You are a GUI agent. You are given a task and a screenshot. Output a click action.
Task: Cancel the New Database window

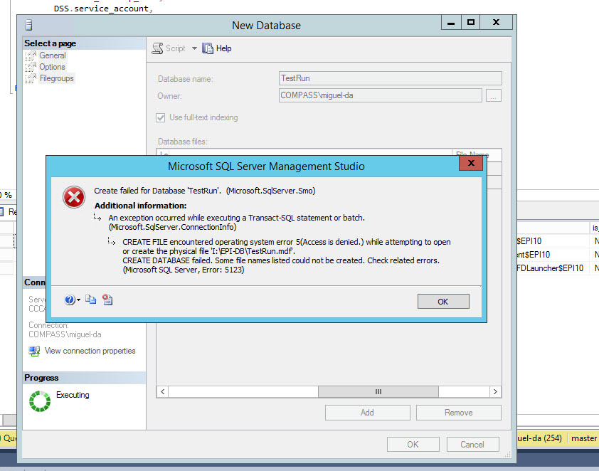tap(472, 445)
